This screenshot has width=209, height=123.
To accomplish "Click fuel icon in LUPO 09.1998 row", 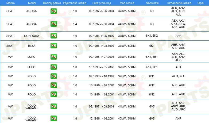I will click(x=53, y=57).
